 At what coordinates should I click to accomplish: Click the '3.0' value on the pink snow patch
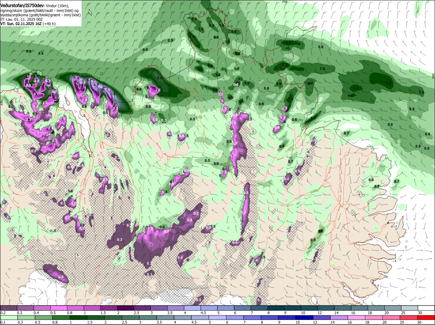tap(157, 90)
